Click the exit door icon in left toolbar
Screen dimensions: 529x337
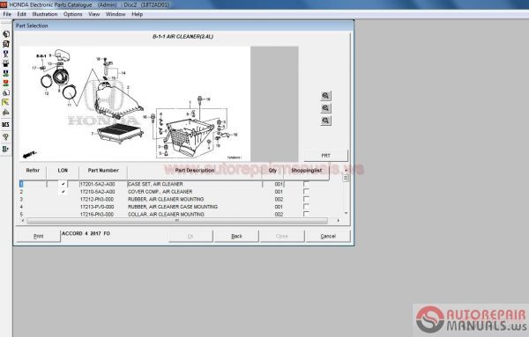[6, 149]
